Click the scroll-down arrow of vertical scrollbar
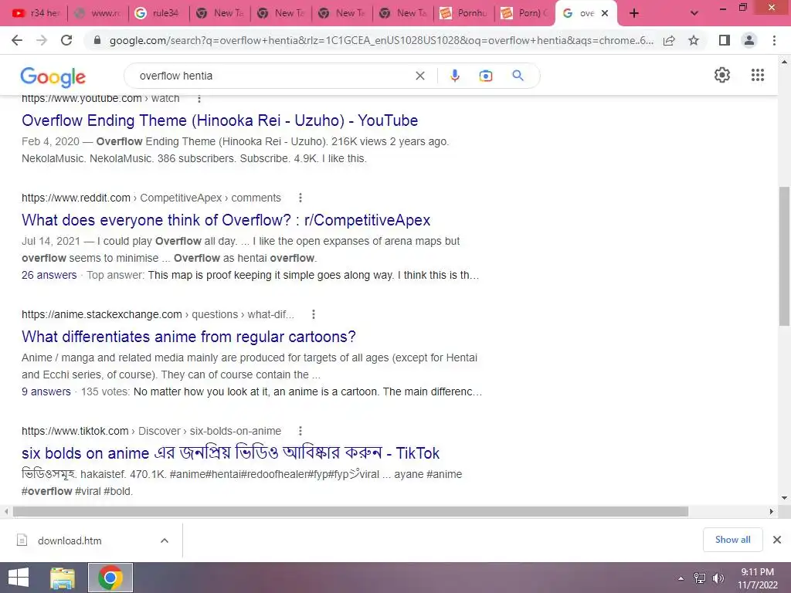The height and width of the screenshot is (593, 791). pyautogui.click(x=784, y=498)
